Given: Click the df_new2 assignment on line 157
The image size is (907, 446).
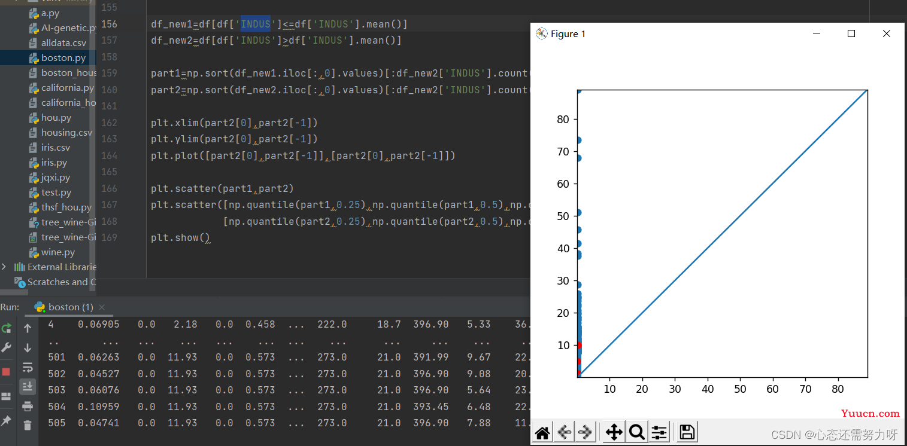Looking at the screenshot, I should 276,41.
